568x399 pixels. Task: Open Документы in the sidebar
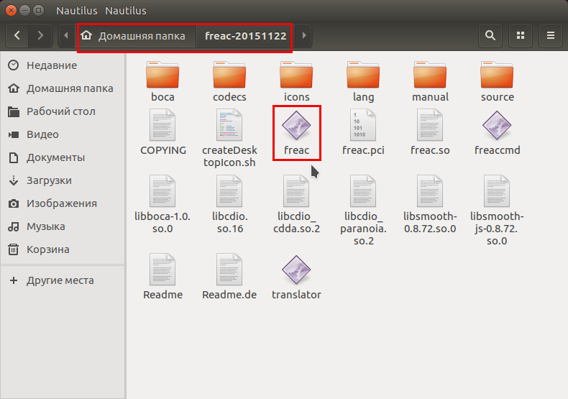point(63,157)
